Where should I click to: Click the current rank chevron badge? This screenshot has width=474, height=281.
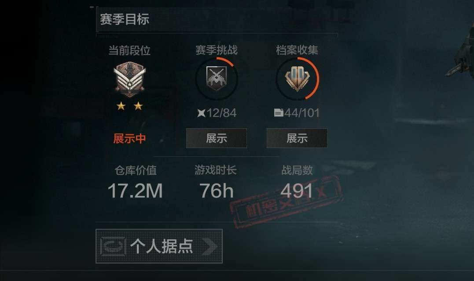click(x=130, y=79)
